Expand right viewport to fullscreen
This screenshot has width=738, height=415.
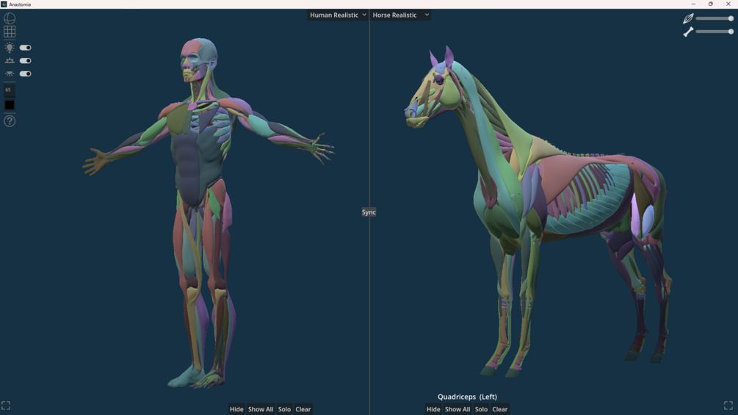pyautogui.click(x=728, y=405)
